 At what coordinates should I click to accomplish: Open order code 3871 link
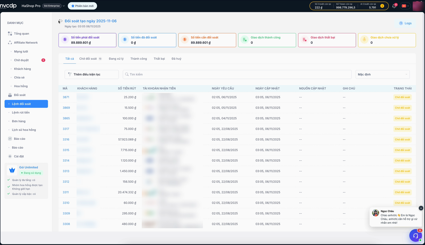(66, 97)
